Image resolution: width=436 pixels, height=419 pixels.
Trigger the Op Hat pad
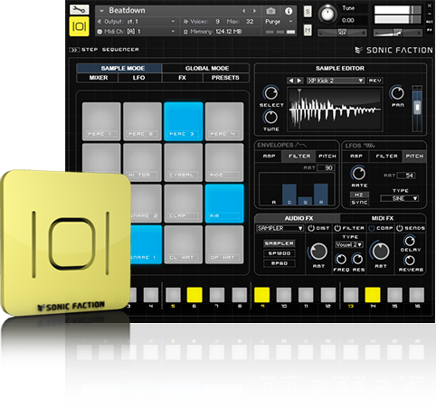click(224, 244)
